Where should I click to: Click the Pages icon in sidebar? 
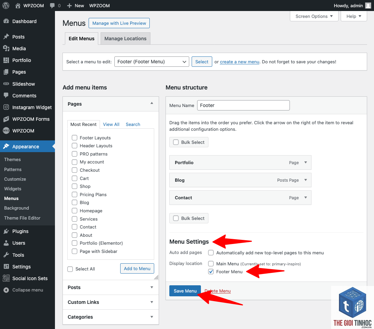point(6,72)
